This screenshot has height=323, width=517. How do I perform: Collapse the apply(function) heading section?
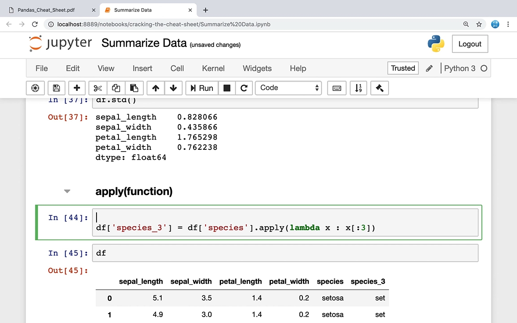tap(67, 191)
